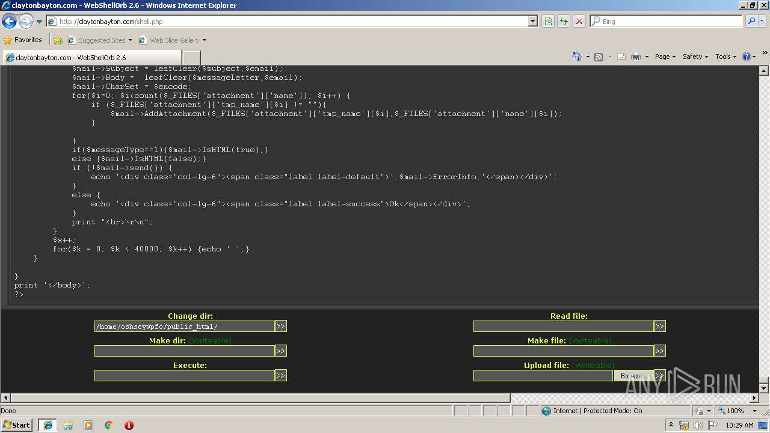Image resolution: width=770 pixels, height=433 pixels.
Task: Click the page vertical scrollbar up arrow
Action: 764,70
